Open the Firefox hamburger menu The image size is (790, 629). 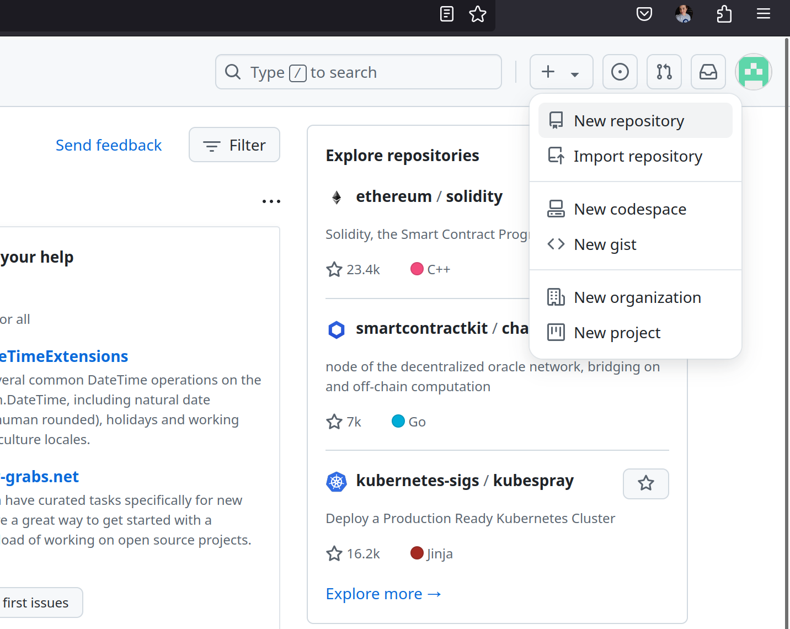pyautogui.click(x=764, y=14)
